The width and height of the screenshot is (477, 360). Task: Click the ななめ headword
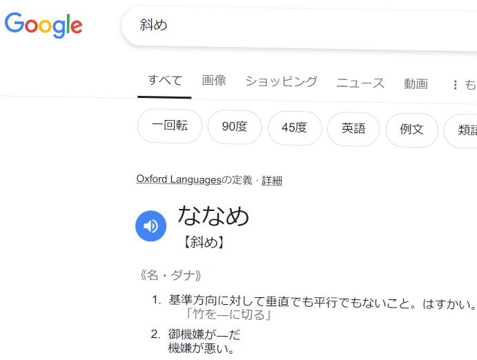pos(213,216)
